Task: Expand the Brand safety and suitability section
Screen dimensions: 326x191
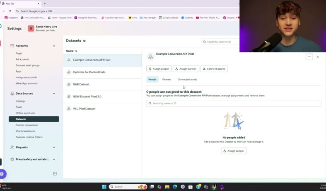Action: pos(54,159)
